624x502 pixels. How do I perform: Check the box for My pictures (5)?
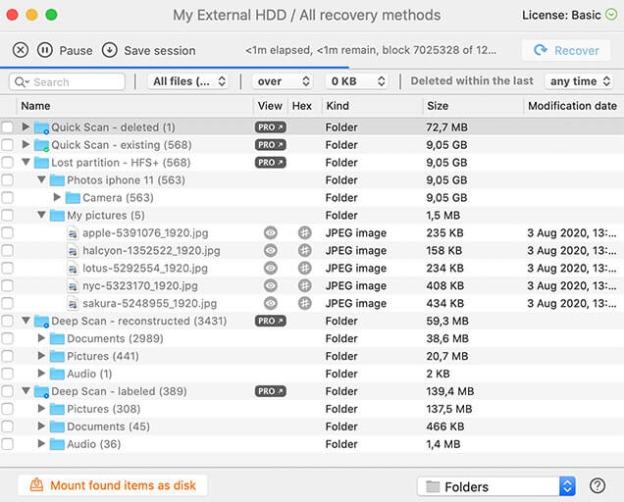(7, 215)
